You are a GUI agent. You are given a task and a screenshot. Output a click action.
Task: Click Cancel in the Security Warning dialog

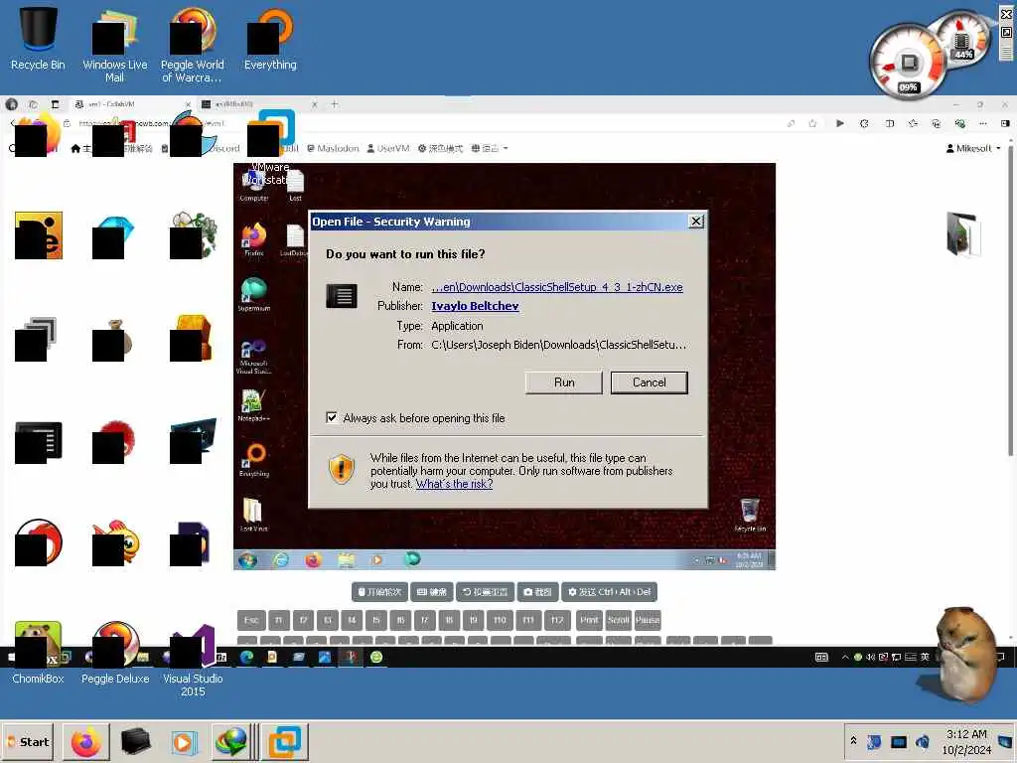[649, 382]
